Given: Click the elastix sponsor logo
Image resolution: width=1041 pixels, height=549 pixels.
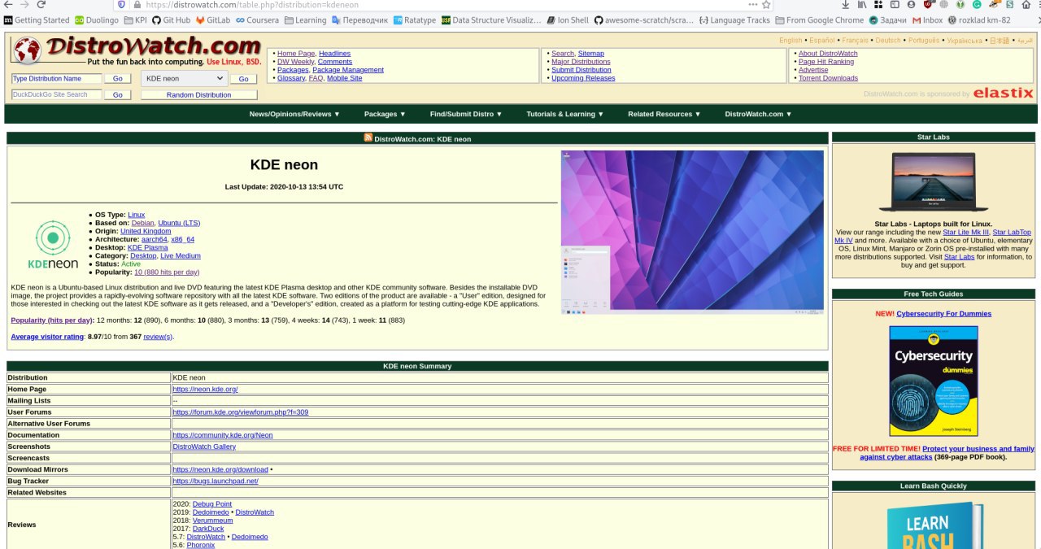Looking at the screenshot, I should pyautogui.click(x=1003, y=93).
